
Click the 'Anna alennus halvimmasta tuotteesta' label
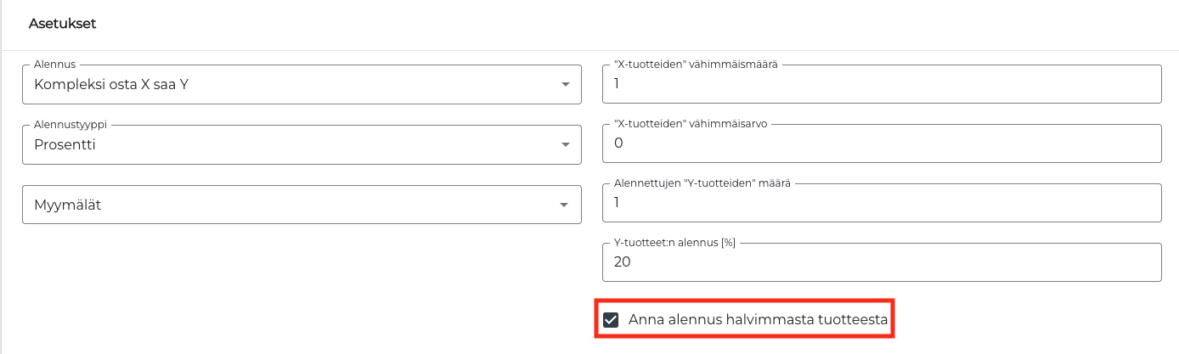(758, 320)
